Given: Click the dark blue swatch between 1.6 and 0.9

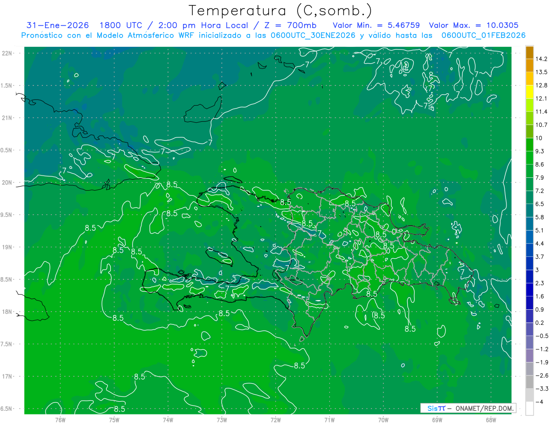Looking at the screenshot, I should (x=529, y=302).
